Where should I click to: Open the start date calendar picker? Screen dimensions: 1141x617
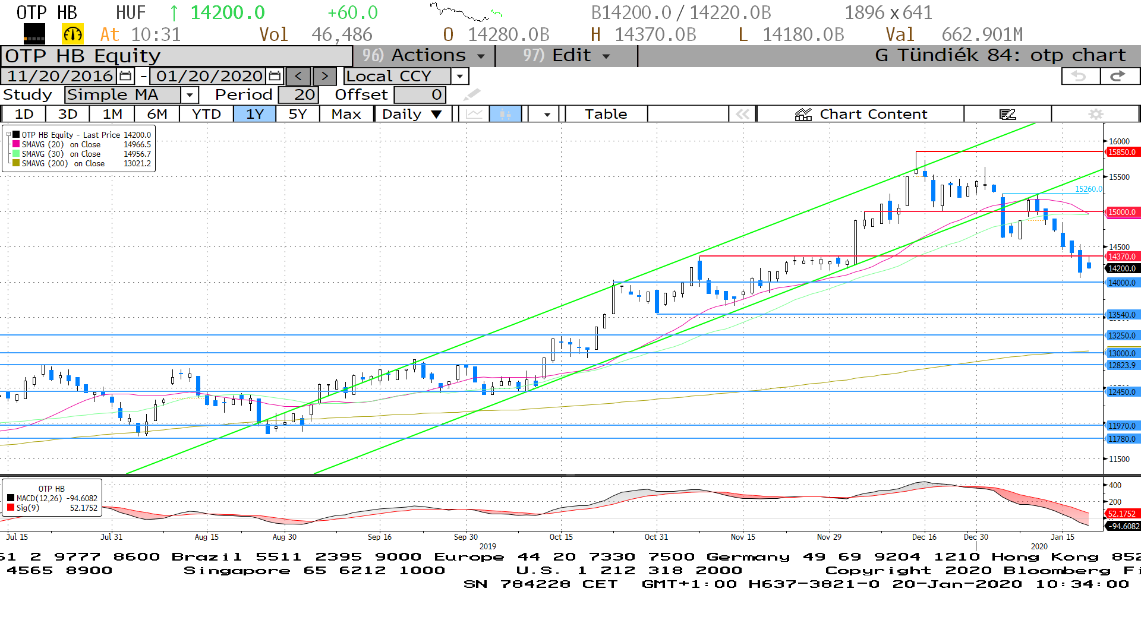[125, 76]
